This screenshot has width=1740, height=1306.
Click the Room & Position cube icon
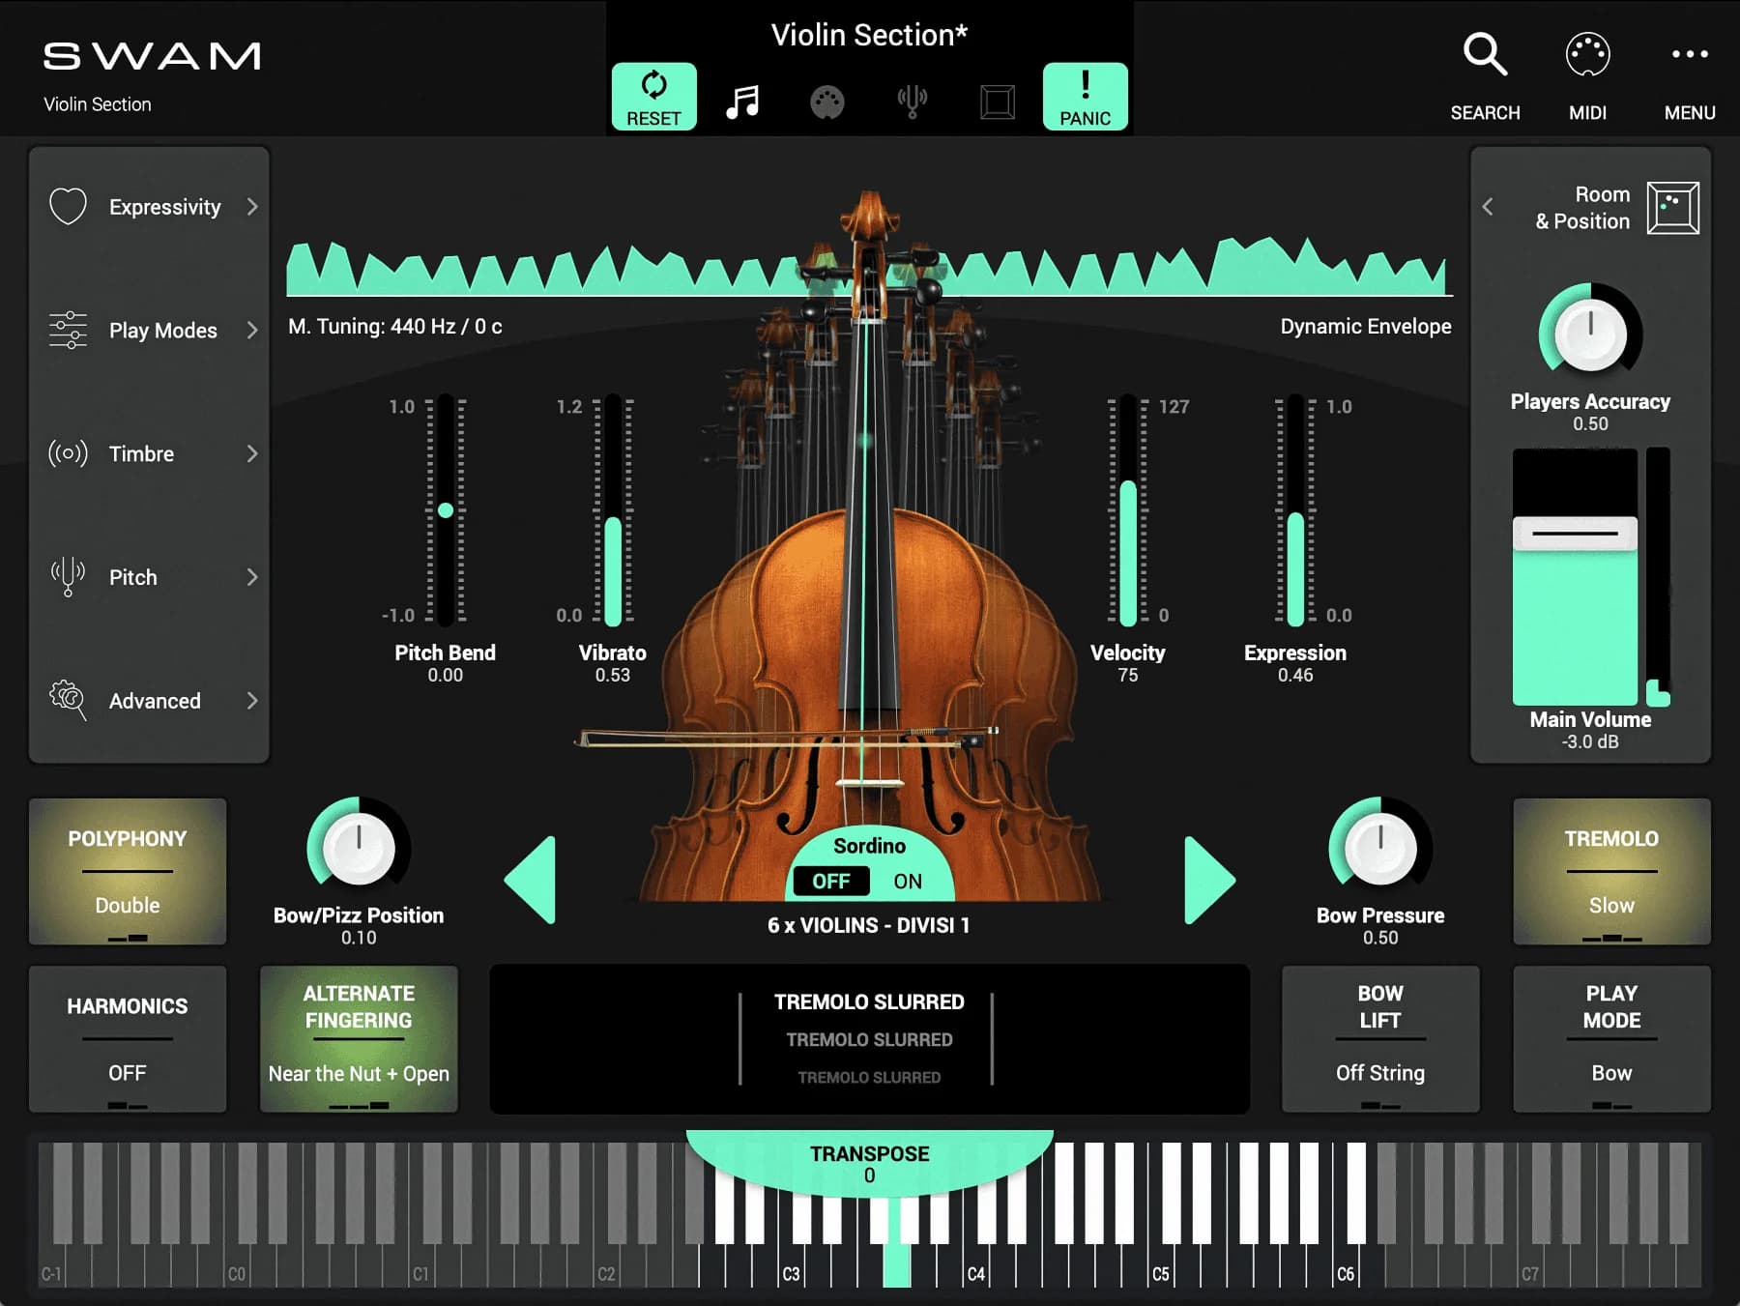1672,208
